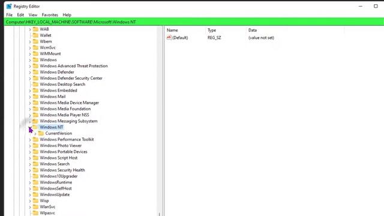Screen dimensions: 384x216
Task: Click the Wallet folder icon
Action: point(35,35)
